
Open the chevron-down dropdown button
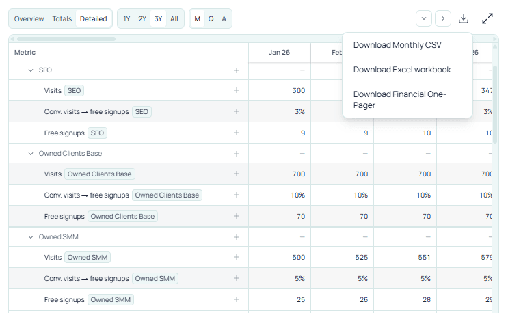(x=424, y=18)
